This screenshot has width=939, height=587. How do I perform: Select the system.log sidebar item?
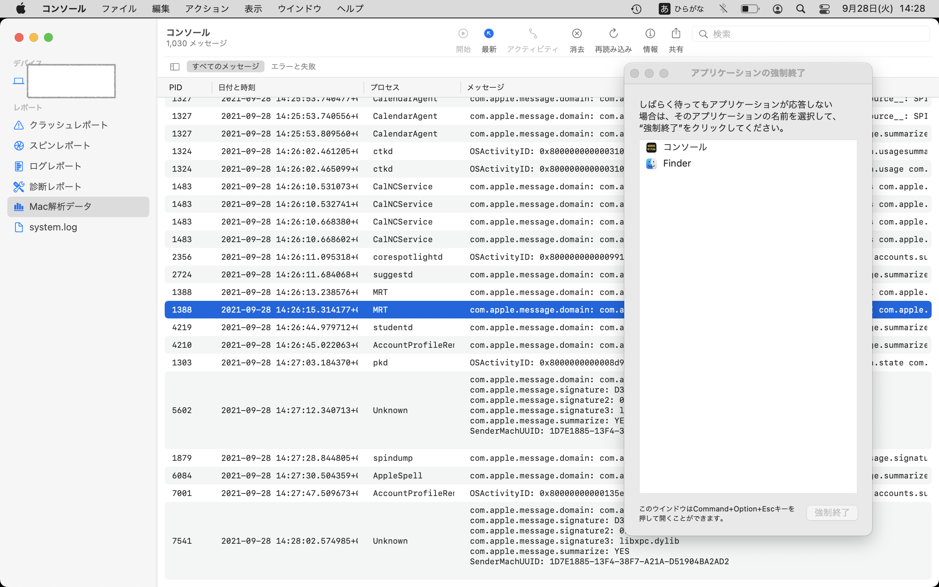pyautogui.click(x=53, y=227)
